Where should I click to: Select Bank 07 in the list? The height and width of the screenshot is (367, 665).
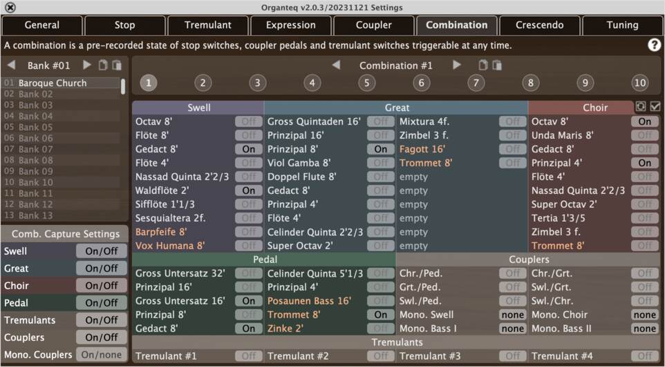click(61, 149)
